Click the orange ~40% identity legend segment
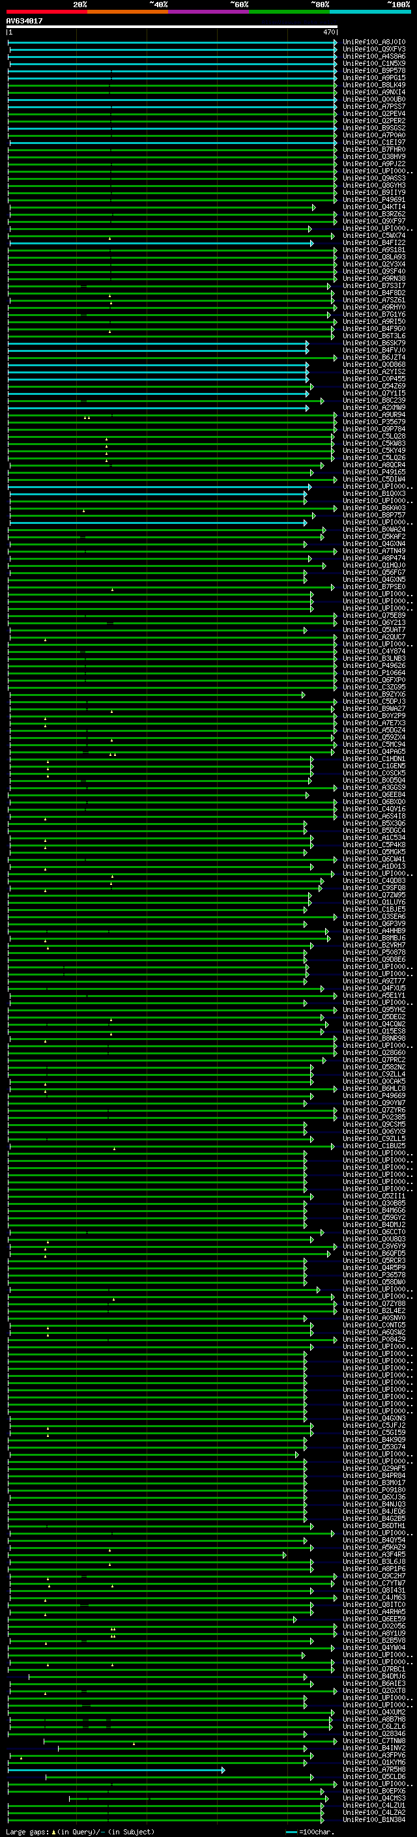Image resolution: width=417 pixels, height=1837 pixels. point(128,12)
